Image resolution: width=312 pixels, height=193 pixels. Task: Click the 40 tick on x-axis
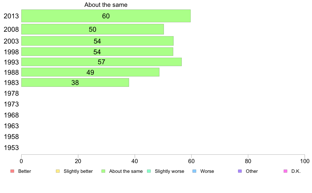click(135, 161)
